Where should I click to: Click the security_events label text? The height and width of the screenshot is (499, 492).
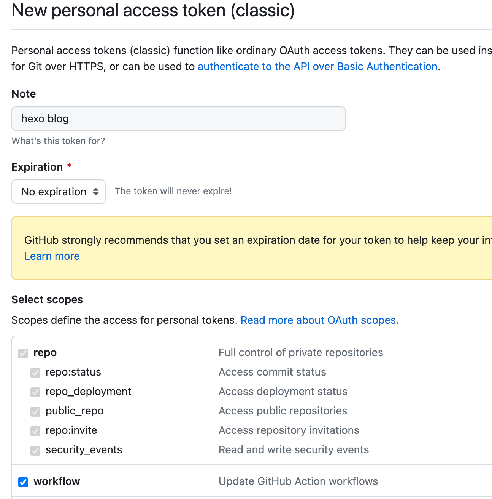click(x=84, y=450)
